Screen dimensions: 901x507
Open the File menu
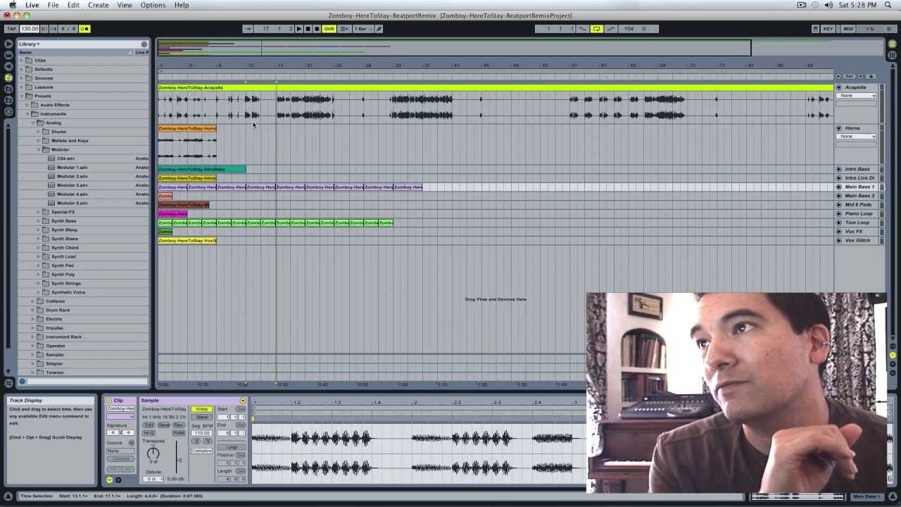pyautogui.click(x=53, y=5)
